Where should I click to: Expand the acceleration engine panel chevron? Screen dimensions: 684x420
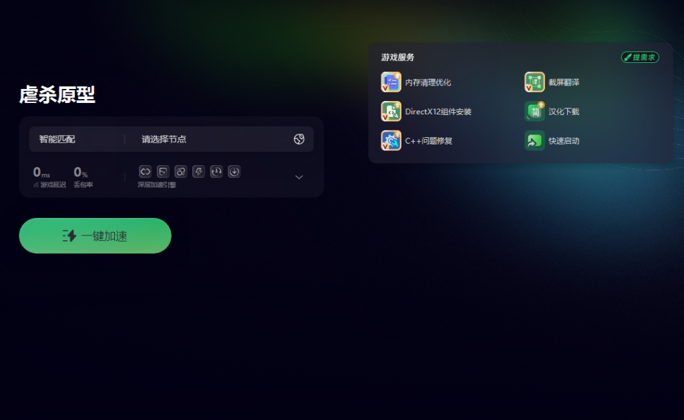click(x=299, y=177)
